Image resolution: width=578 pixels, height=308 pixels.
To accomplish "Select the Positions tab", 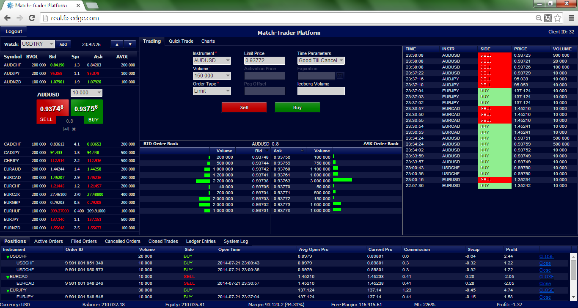I will (x=15, y=241).
